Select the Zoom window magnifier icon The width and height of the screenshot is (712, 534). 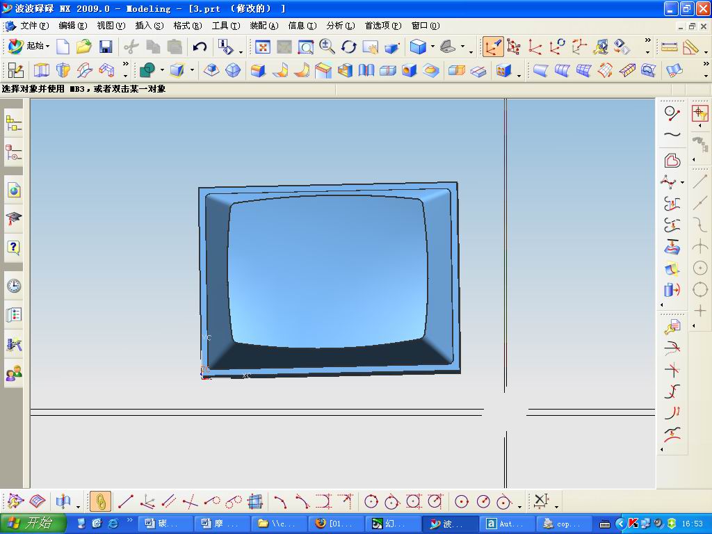[x=306, y=47]
